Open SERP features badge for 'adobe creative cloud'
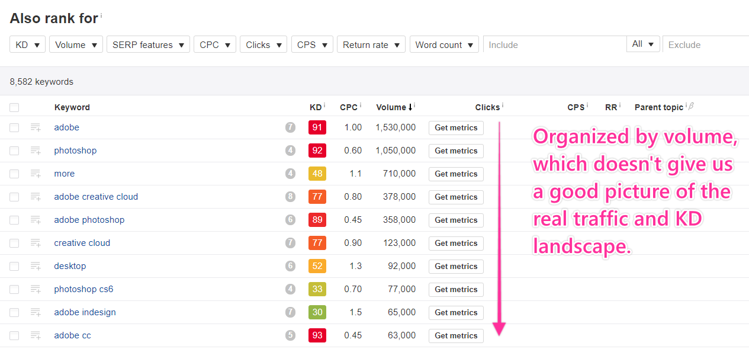The height and width of the screenshot is (349, 749). click(x=290, y=197)
